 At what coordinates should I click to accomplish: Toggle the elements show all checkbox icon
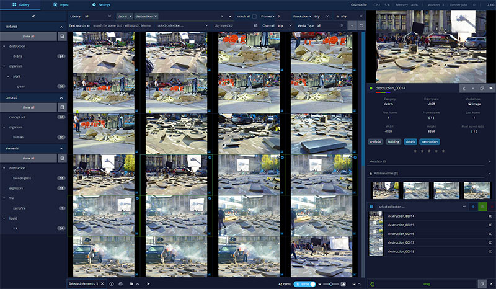click(62, 158)
